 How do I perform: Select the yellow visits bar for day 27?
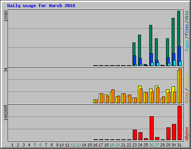(x=156, y=94)
